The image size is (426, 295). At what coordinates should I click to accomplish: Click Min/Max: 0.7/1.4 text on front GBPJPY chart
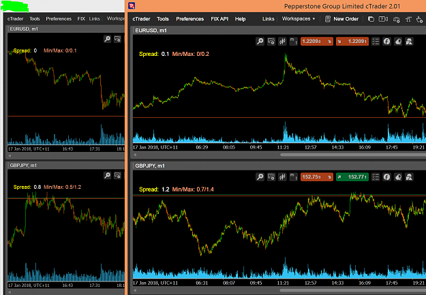(193, 189)
